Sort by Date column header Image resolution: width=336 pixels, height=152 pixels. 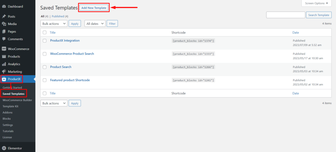296,32
